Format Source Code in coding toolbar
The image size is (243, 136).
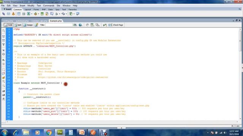coord(3,99)
